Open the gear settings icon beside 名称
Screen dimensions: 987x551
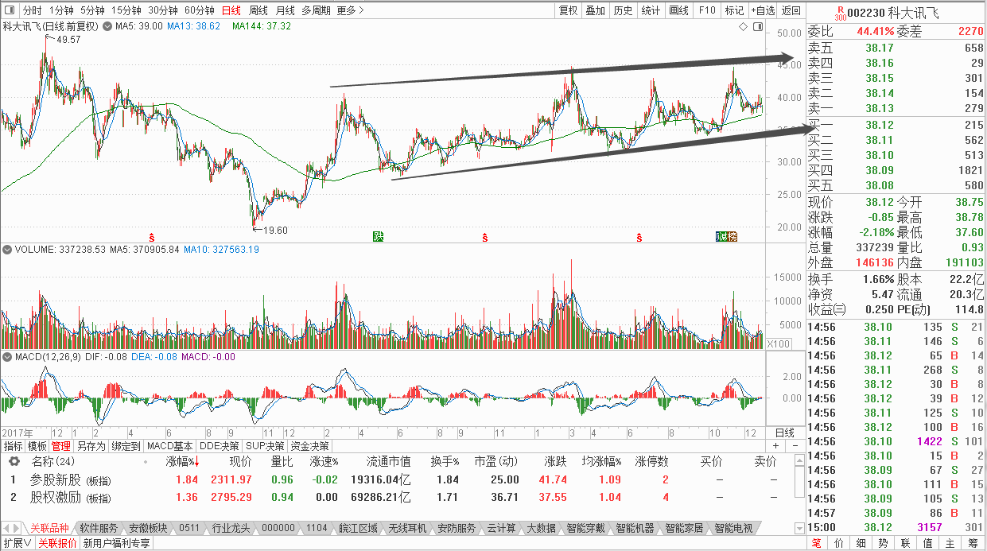pos(14,461)
